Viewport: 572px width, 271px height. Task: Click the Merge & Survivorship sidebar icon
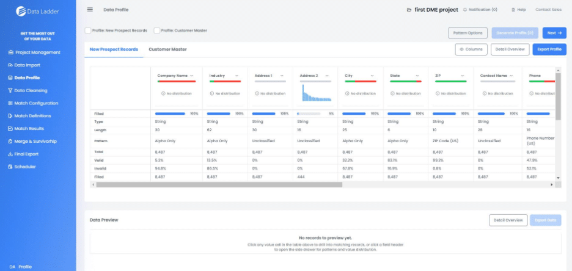pos(10,142)
